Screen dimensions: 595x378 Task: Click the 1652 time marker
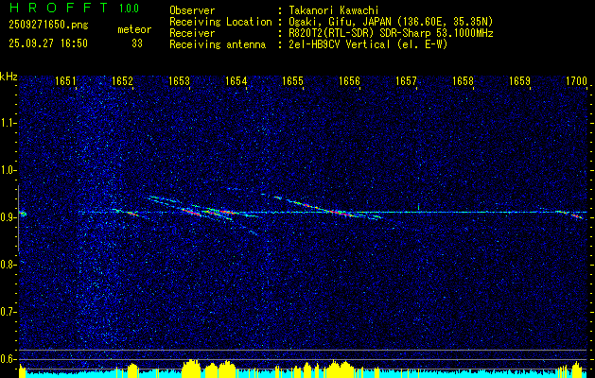122,80
